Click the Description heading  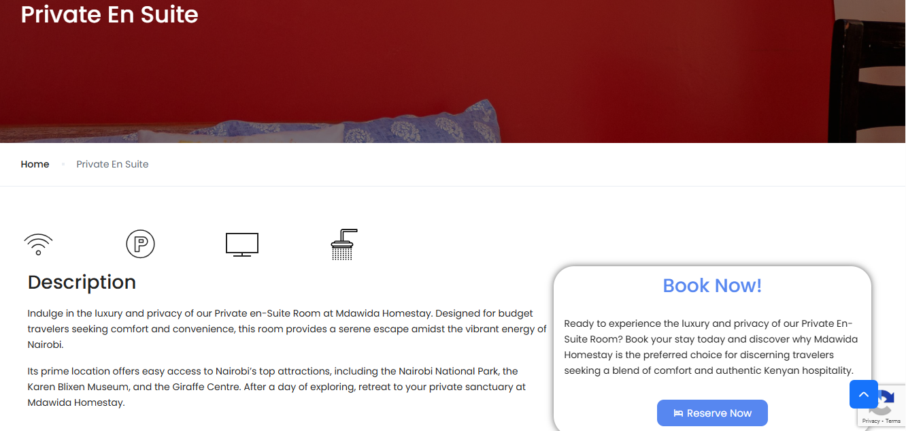click(82, 282)
